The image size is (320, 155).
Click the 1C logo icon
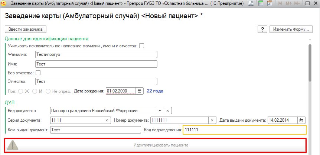pos(4,4)
